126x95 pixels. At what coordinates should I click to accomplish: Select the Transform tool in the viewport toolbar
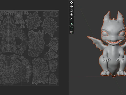(x=71, y=15)
